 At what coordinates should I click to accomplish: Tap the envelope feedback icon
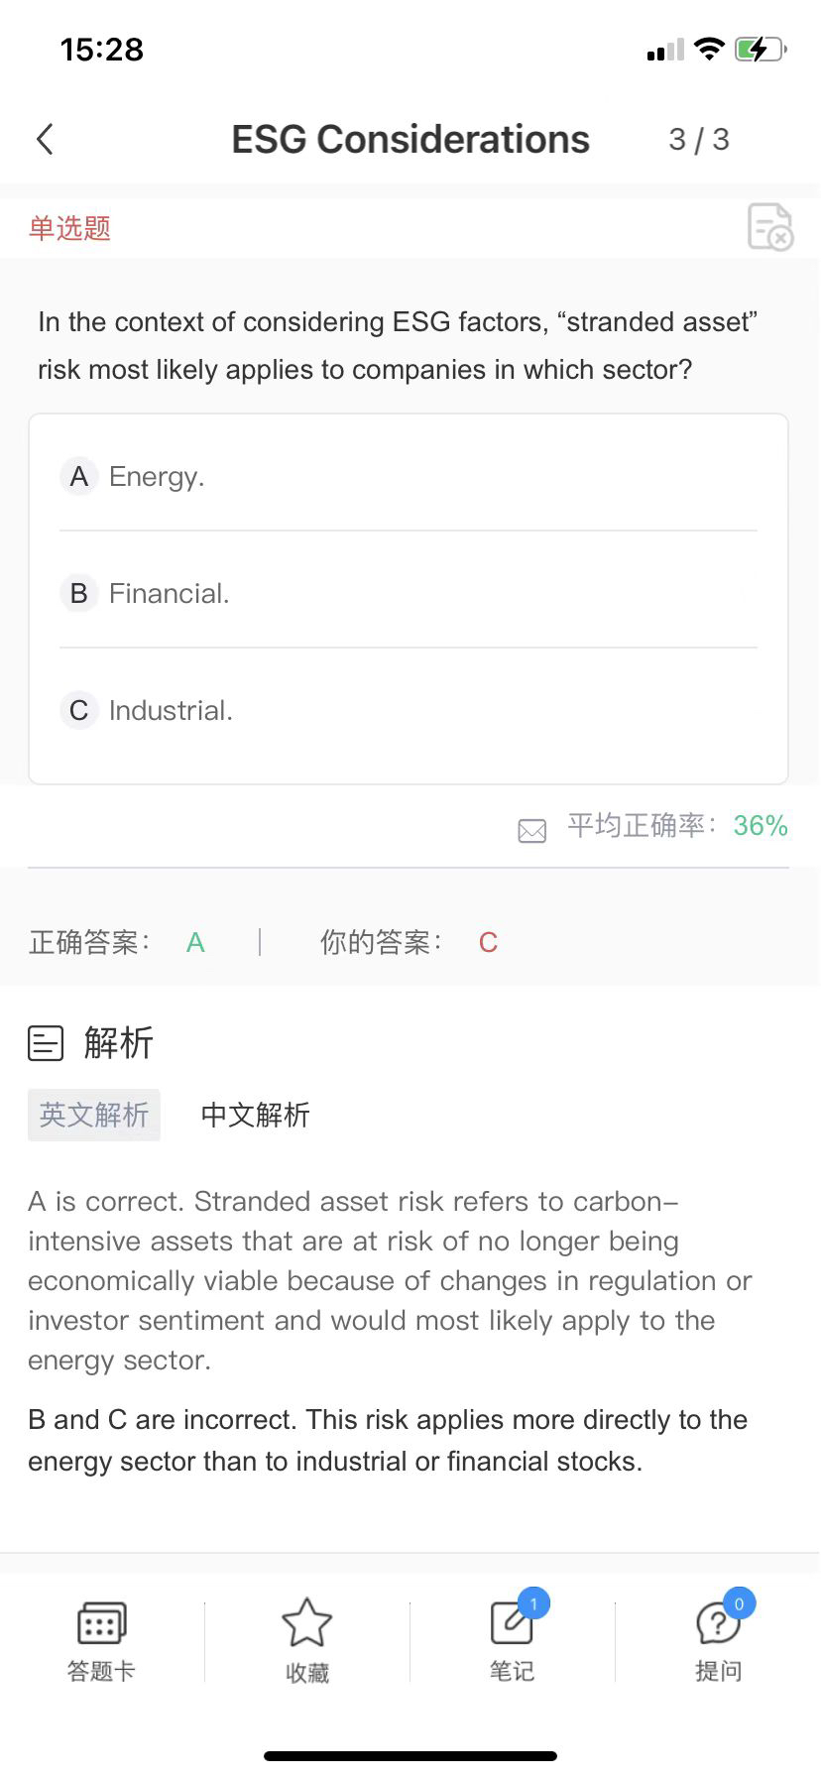[x=532, y=830]
